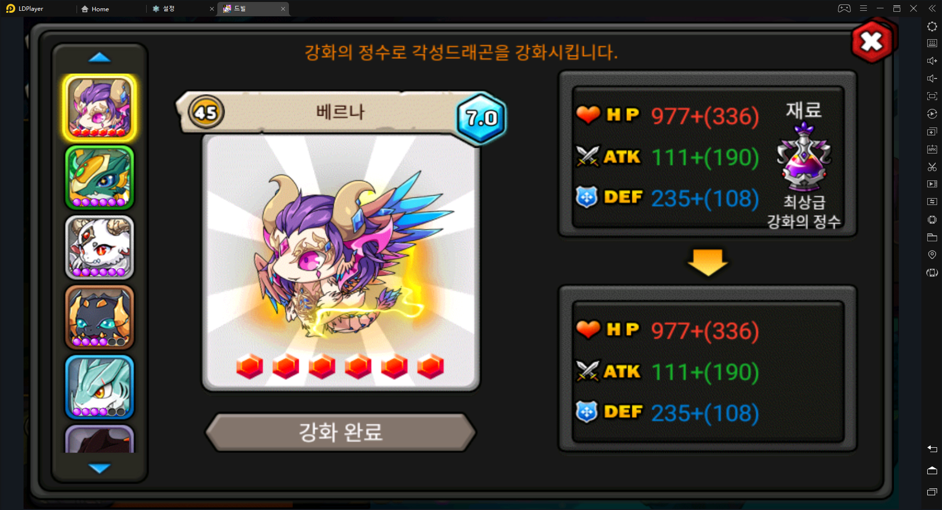The width and height of the screenshot is (942, 510).
Task: Click the enhancement essence potion material icon
Action: coord(804,158)
